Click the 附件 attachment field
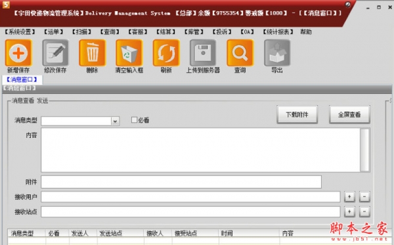The height and width of the screenshot is (245, 394). (181, 182)
